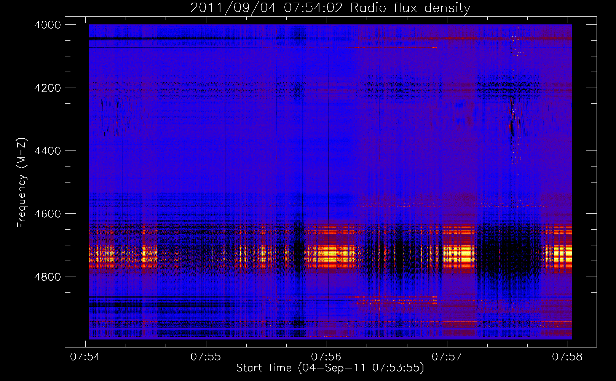Select the 4200 frequency axis label
616x381 pixels.
pos(47,88)
